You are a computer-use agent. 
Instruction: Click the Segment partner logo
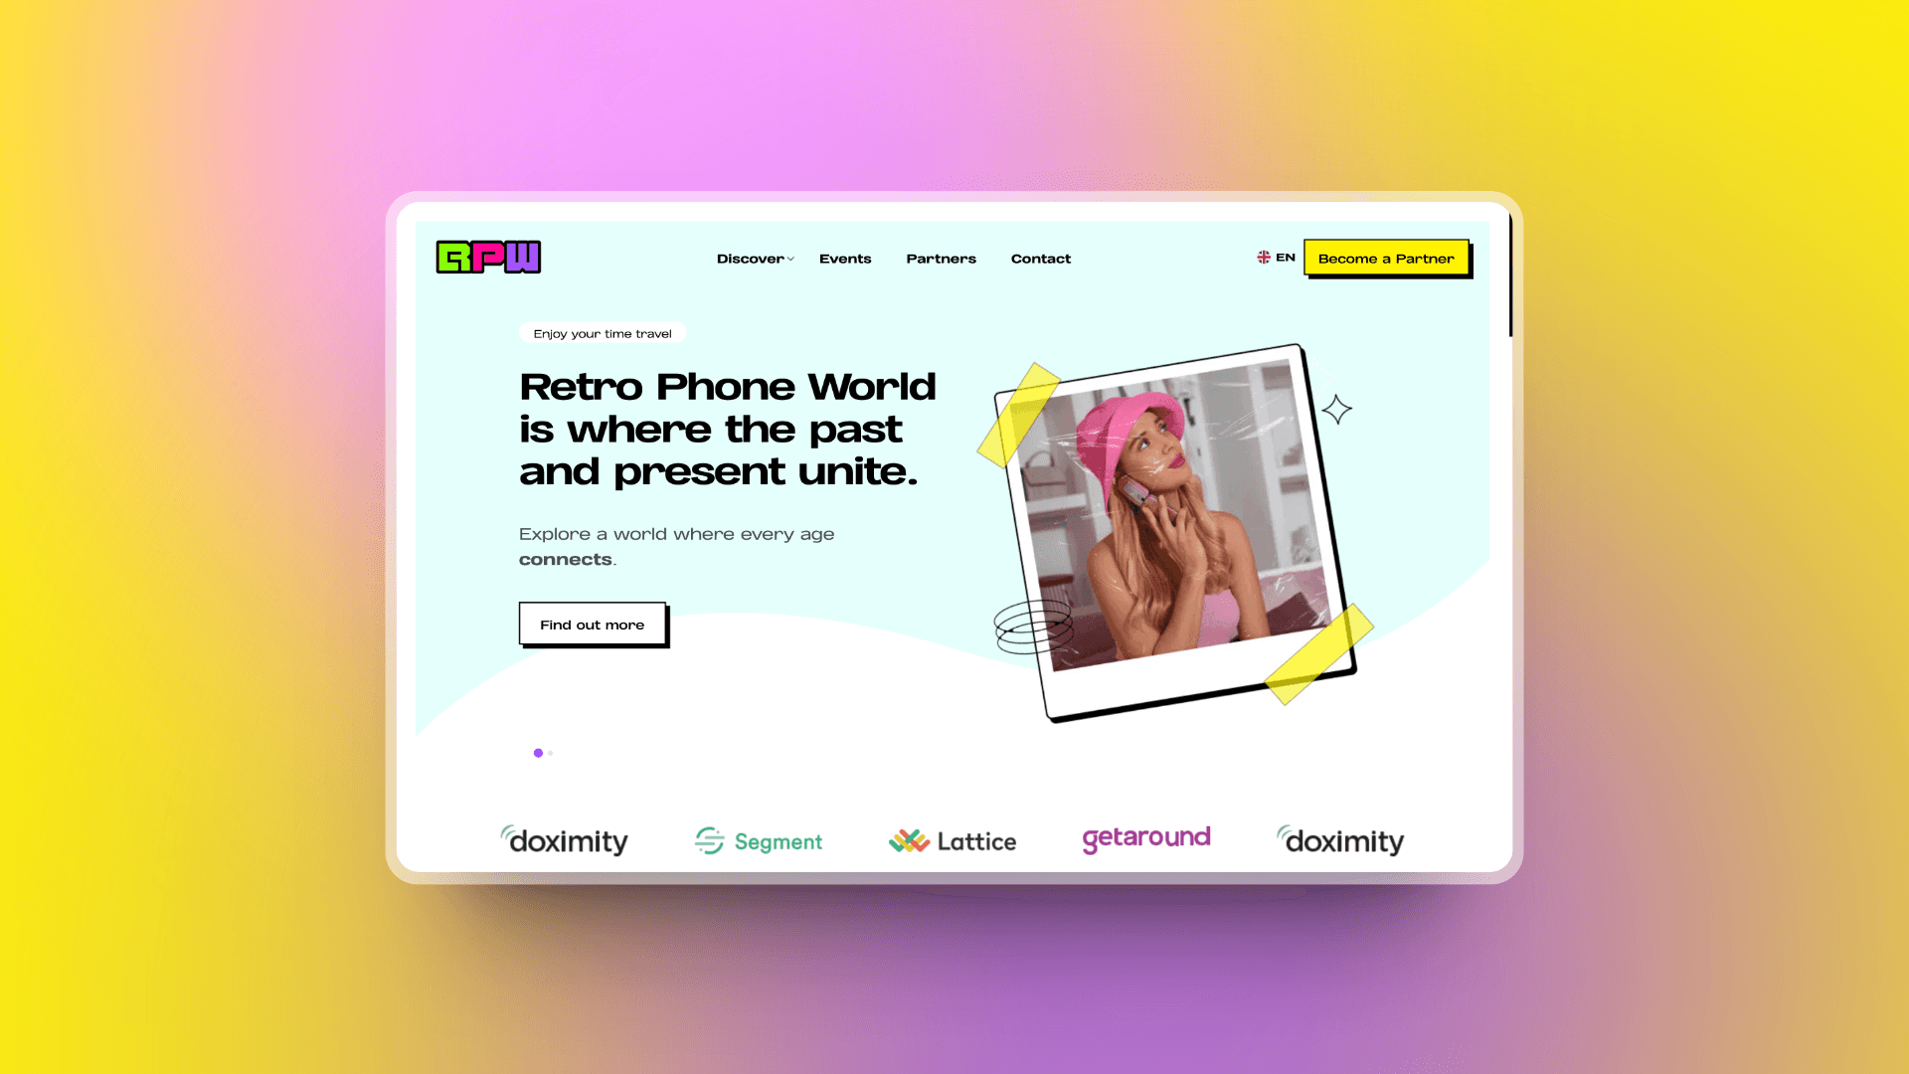coord(760,839)
